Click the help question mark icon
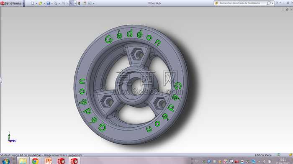 pyautogui.click(x=277, y=3)
